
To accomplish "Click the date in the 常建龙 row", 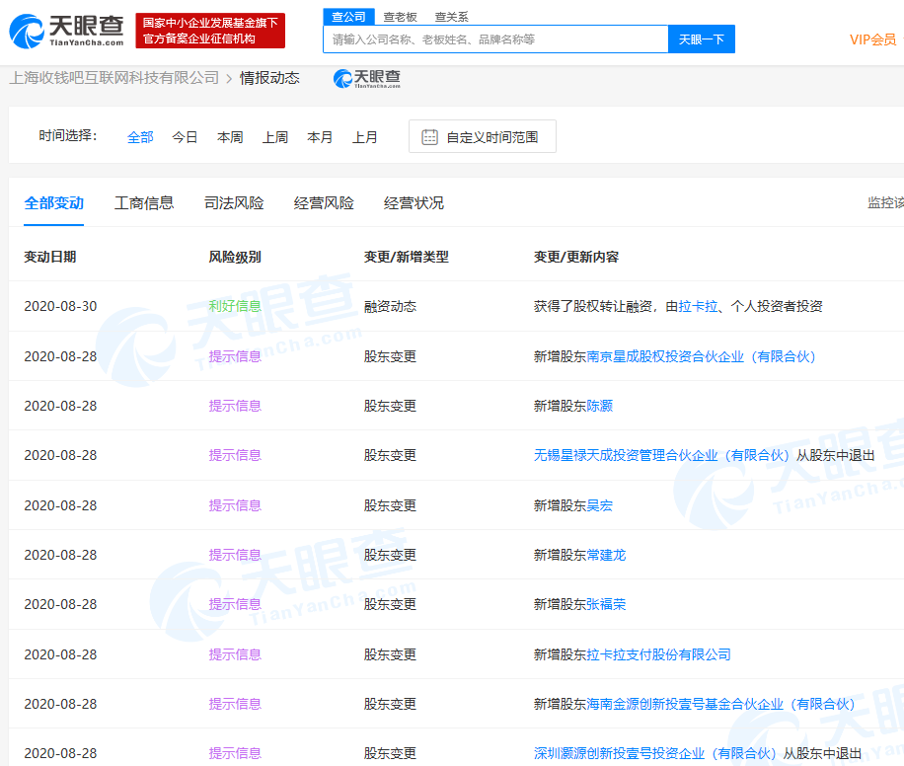I will [x=60, y=556].
